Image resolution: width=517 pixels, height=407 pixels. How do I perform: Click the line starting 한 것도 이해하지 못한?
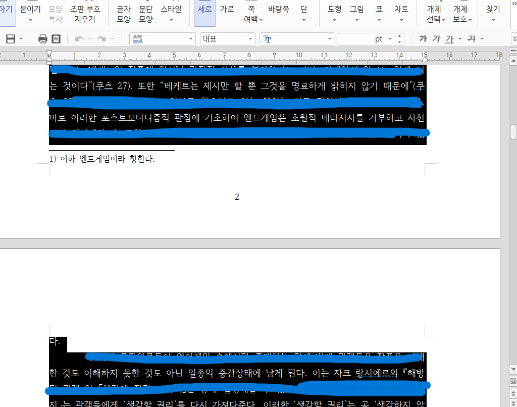click(x=237, y=373)
